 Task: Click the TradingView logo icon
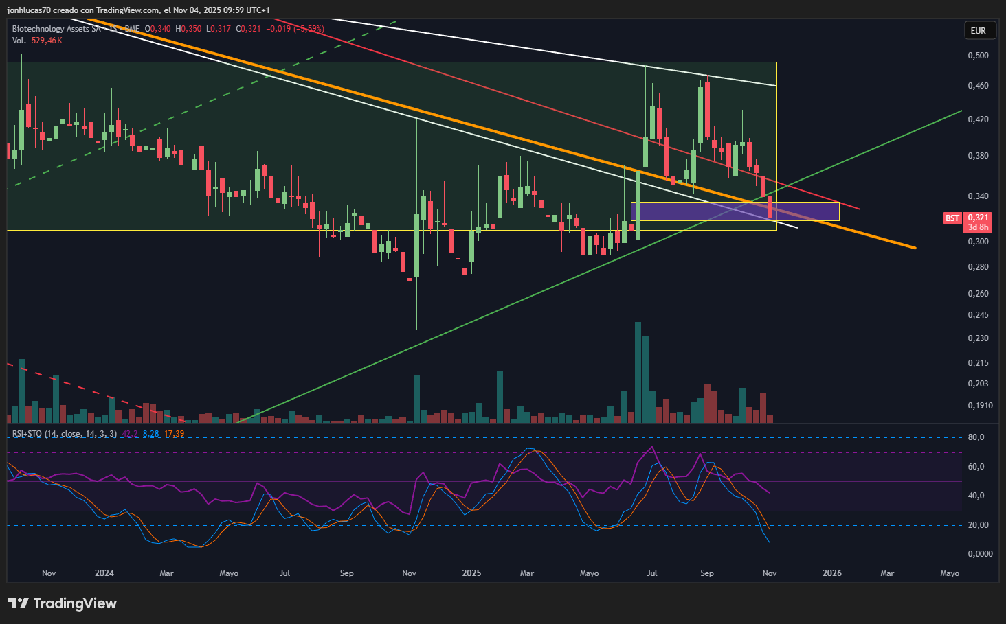(19, 603)
